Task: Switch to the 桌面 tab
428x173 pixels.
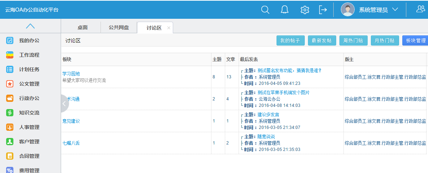Action: pyautogui.click(x=82, y=27)
